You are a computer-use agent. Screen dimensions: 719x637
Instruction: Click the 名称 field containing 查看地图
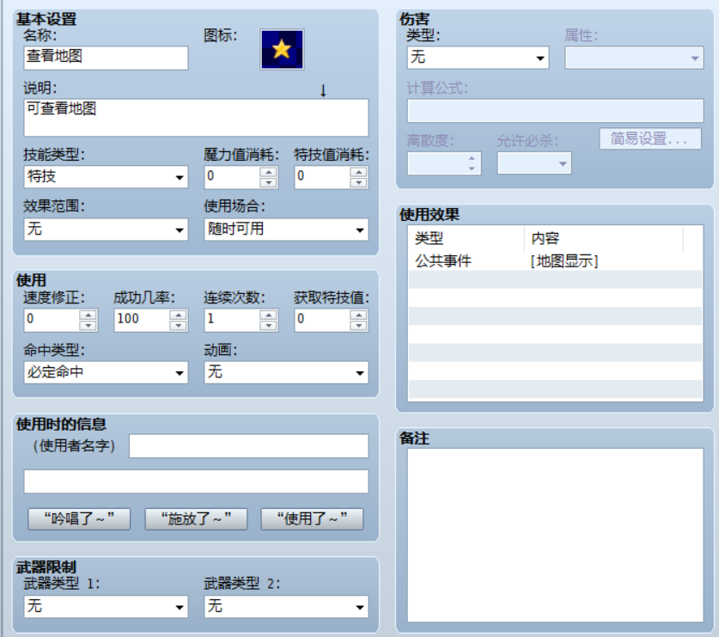(106, 58)
